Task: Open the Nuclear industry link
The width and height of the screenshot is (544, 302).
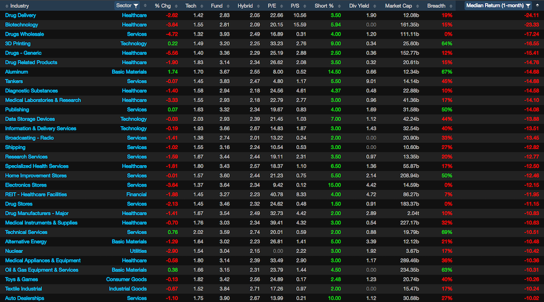Action: (14, 251)
